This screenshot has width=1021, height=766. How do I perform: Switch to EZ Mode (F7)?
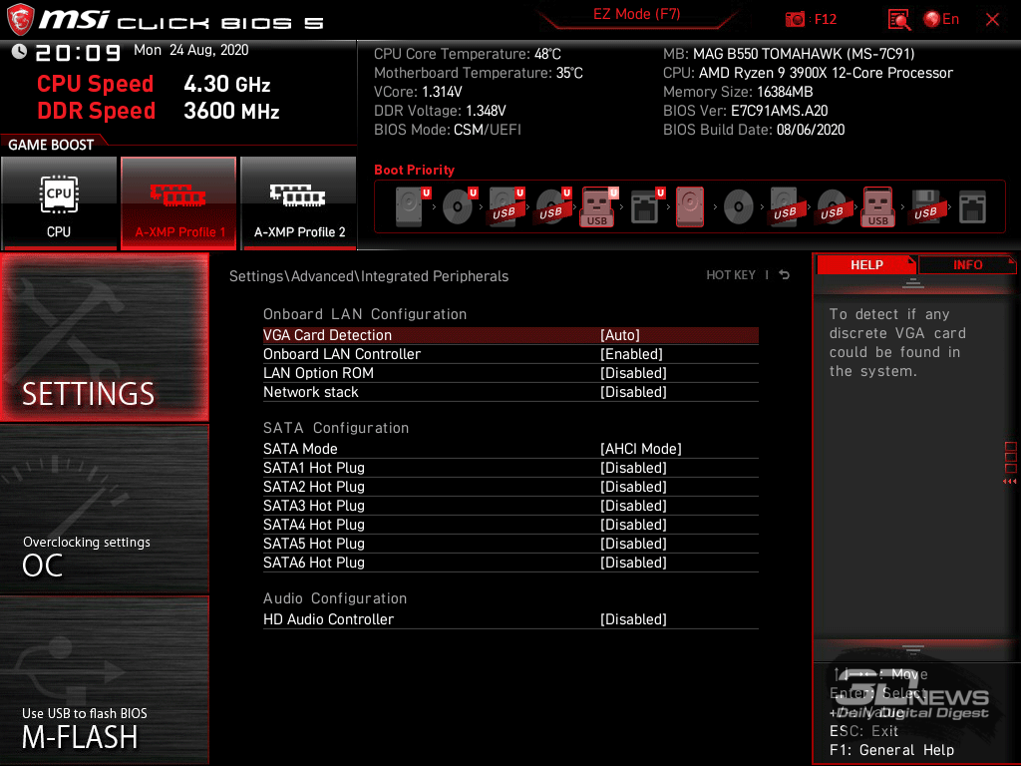tap(636, 14)
